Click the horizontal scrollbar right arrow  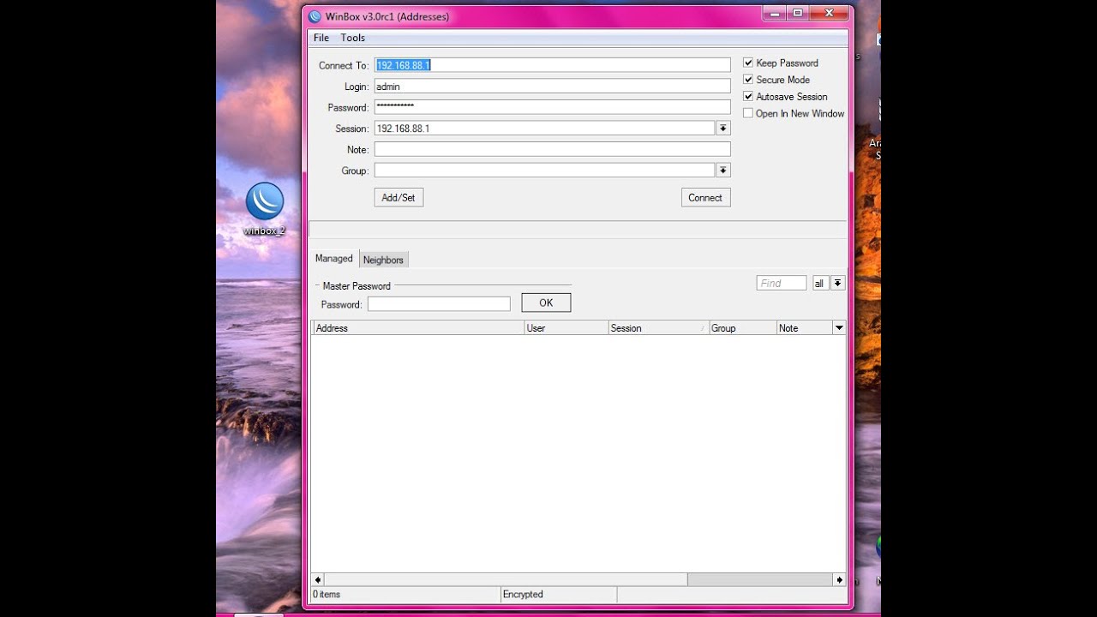click(x=839, y=580)
